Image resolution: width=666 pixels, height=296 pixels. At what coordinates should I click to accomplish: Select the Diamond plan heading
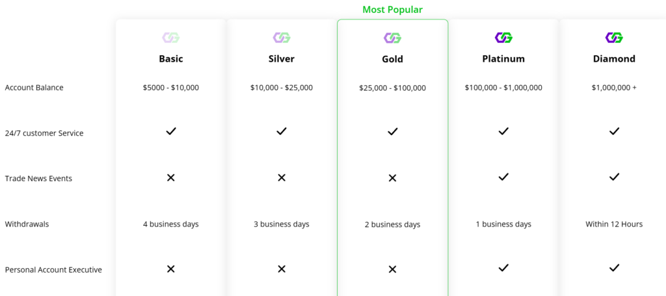(614, 58)
